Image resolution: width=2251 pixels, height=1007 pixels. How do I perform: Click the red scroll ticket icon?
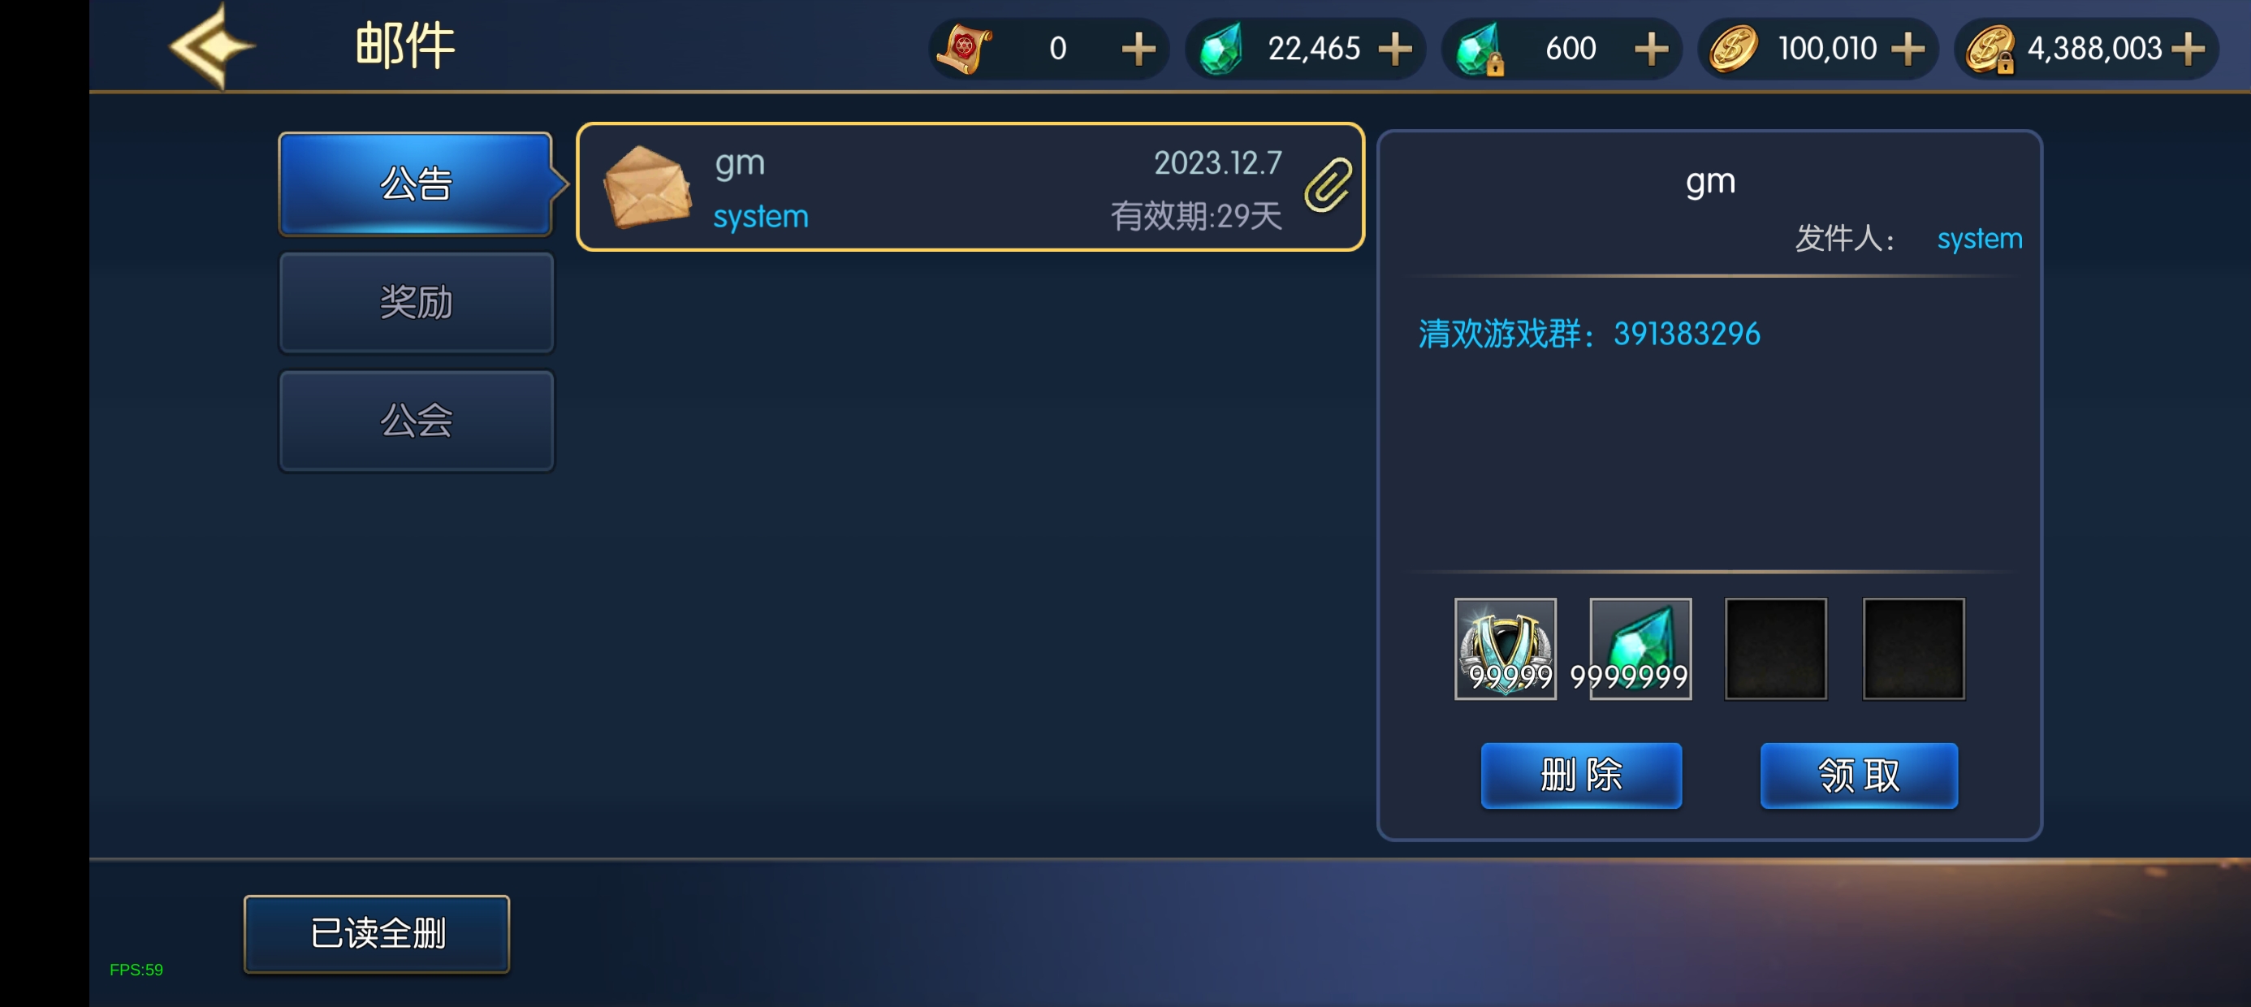click(x=964, y=49)
